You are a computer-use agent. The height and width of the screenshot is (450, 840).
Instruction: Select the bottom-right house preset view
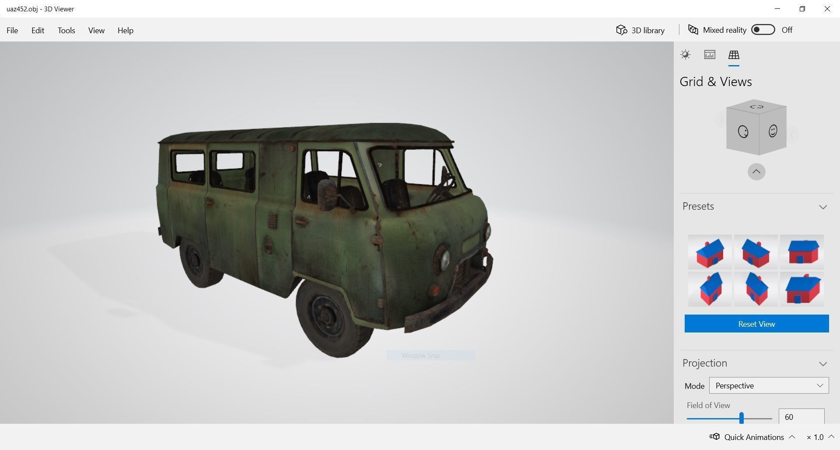pyautogui.click(x=801, y=289)
